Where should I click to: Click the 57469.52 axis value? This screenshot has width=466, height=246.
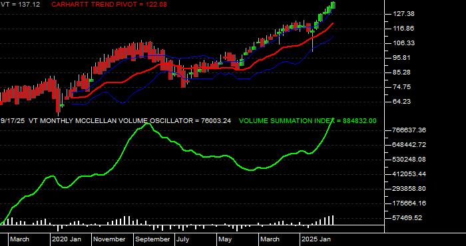pos(407,218)
